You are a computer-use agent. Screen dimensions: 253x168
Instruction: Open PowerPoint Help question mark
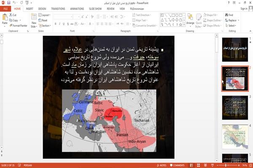pos(229,3)
